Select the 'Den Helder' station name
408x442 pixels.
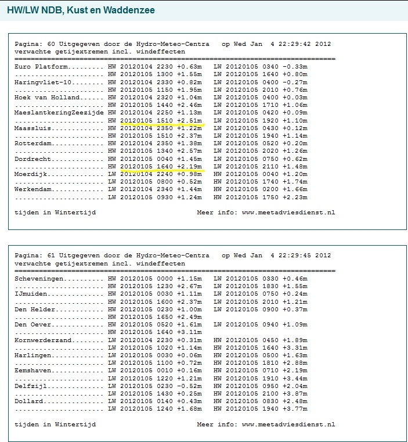click(35, 309)
